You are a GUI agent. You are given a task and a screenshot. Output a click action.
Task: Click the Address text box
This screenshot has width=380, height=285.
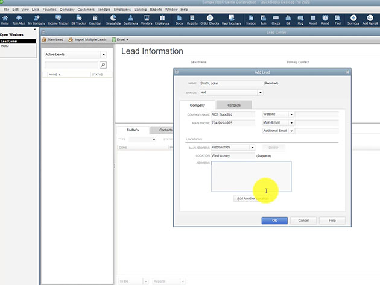(x=252, y=177)
